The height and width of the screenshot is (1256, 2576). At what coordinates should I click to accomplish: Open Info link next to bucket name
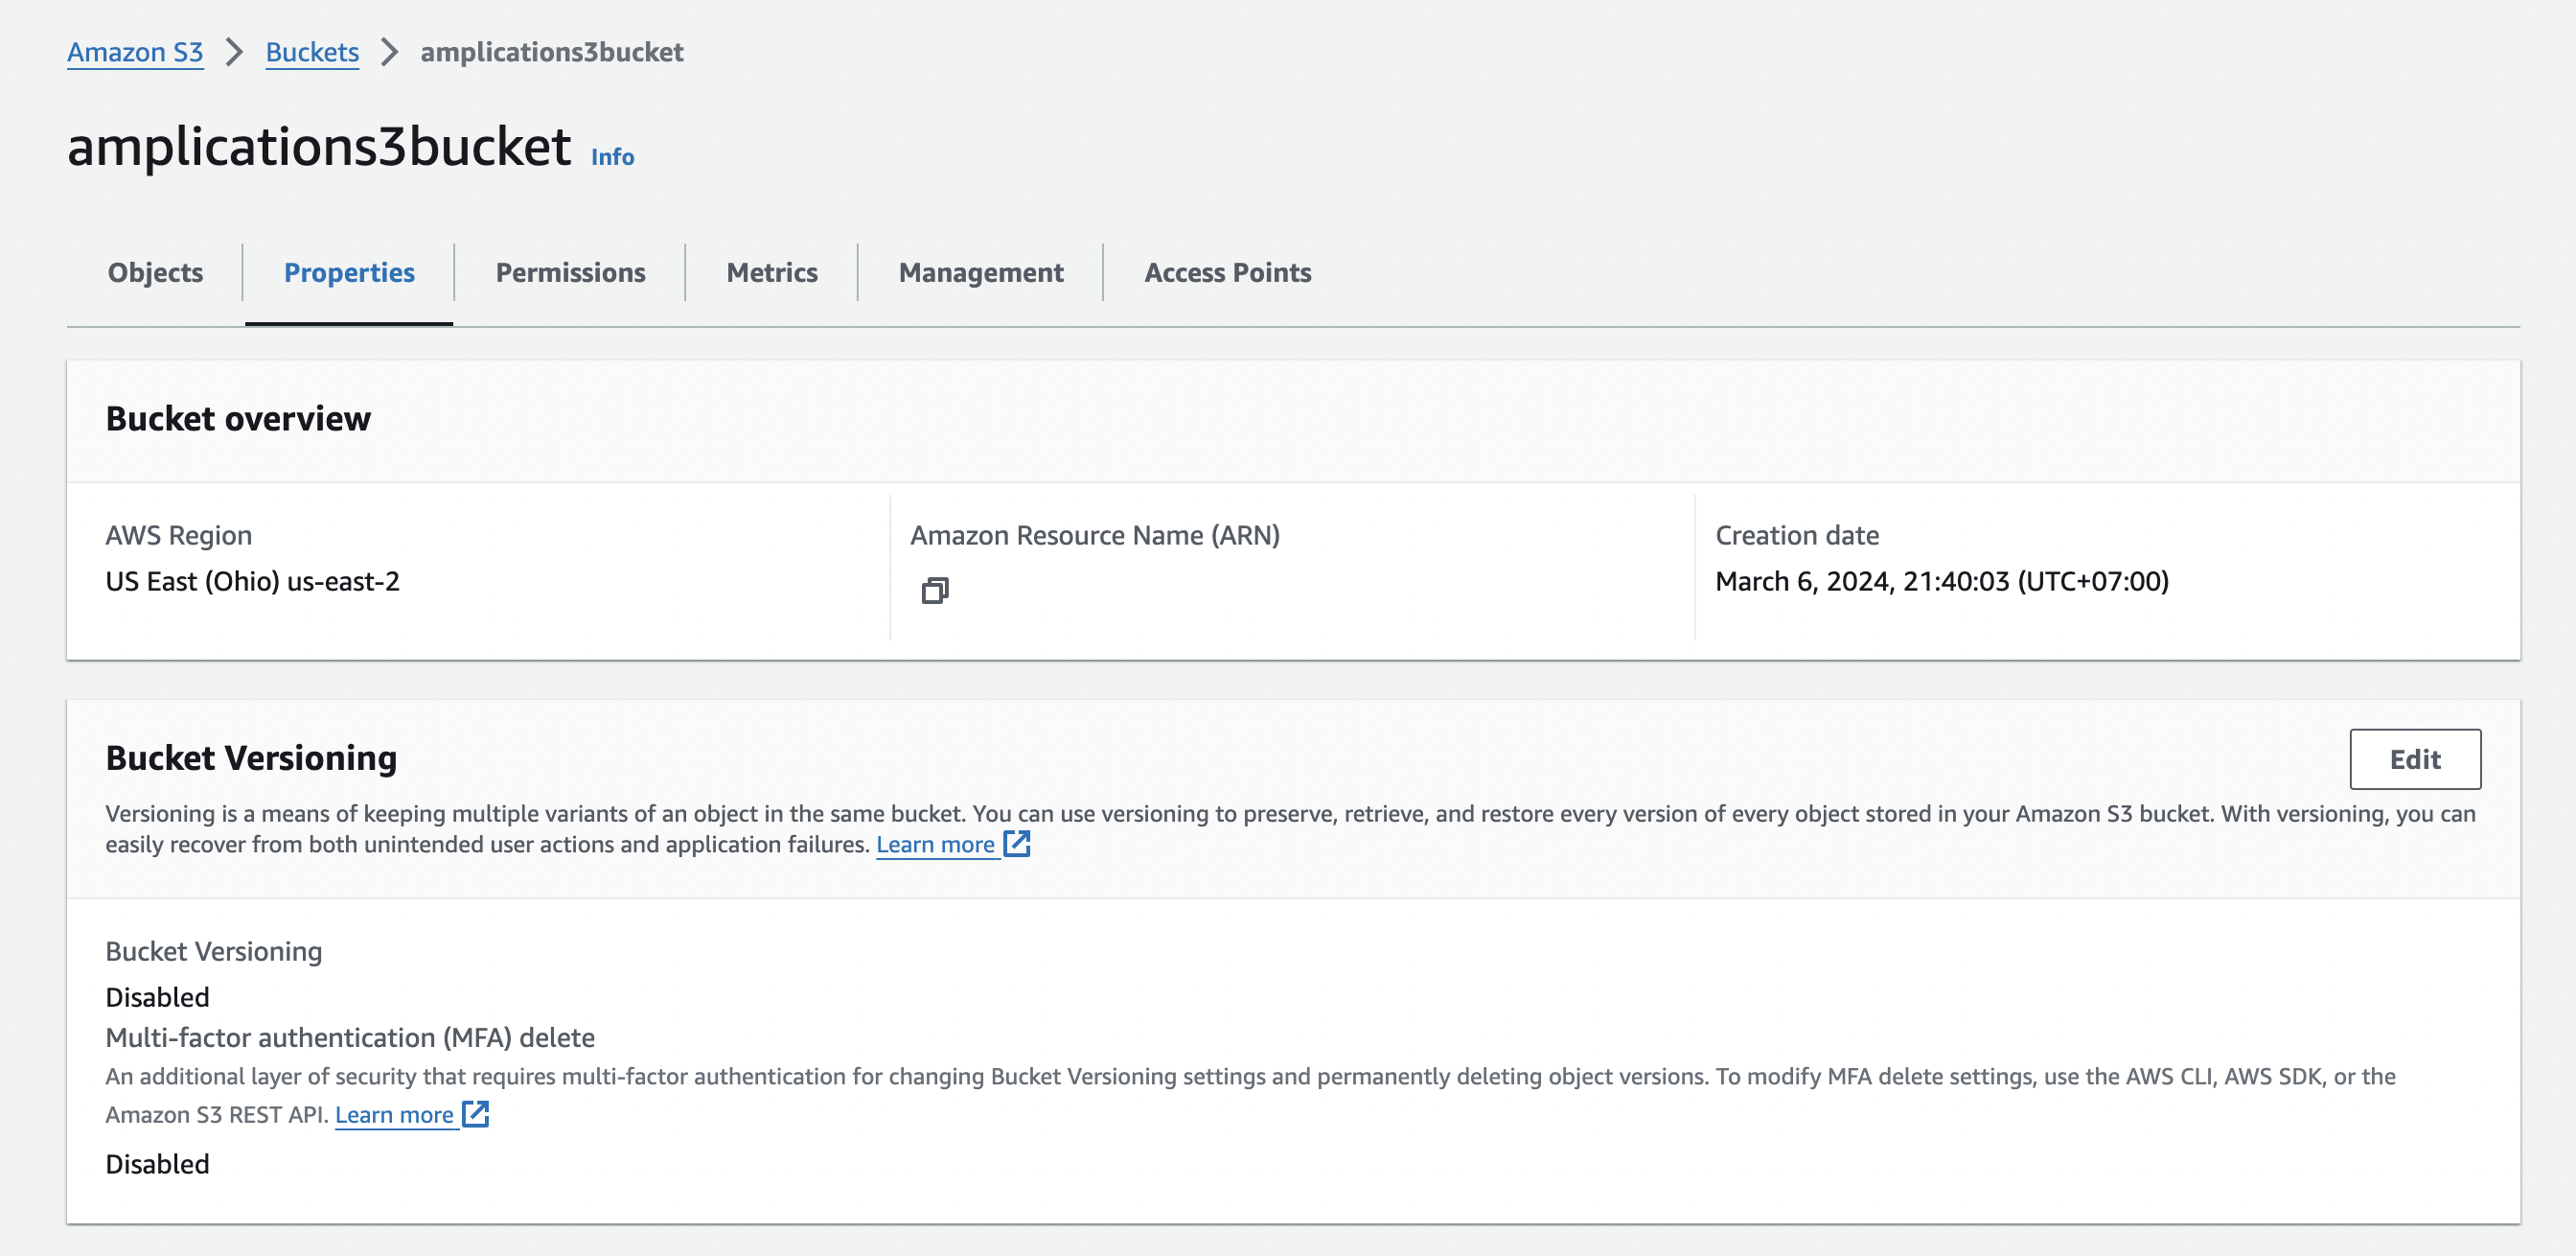coord(612,157)
